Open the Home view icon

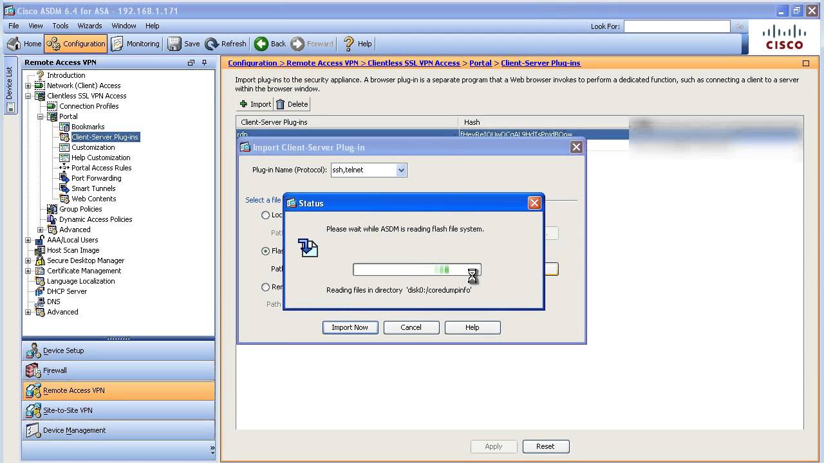(14, 44)
